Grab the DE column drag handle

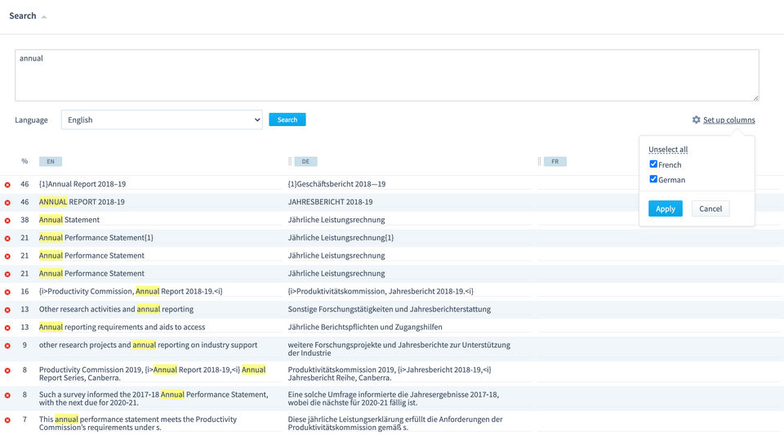[x=290, y=161]
